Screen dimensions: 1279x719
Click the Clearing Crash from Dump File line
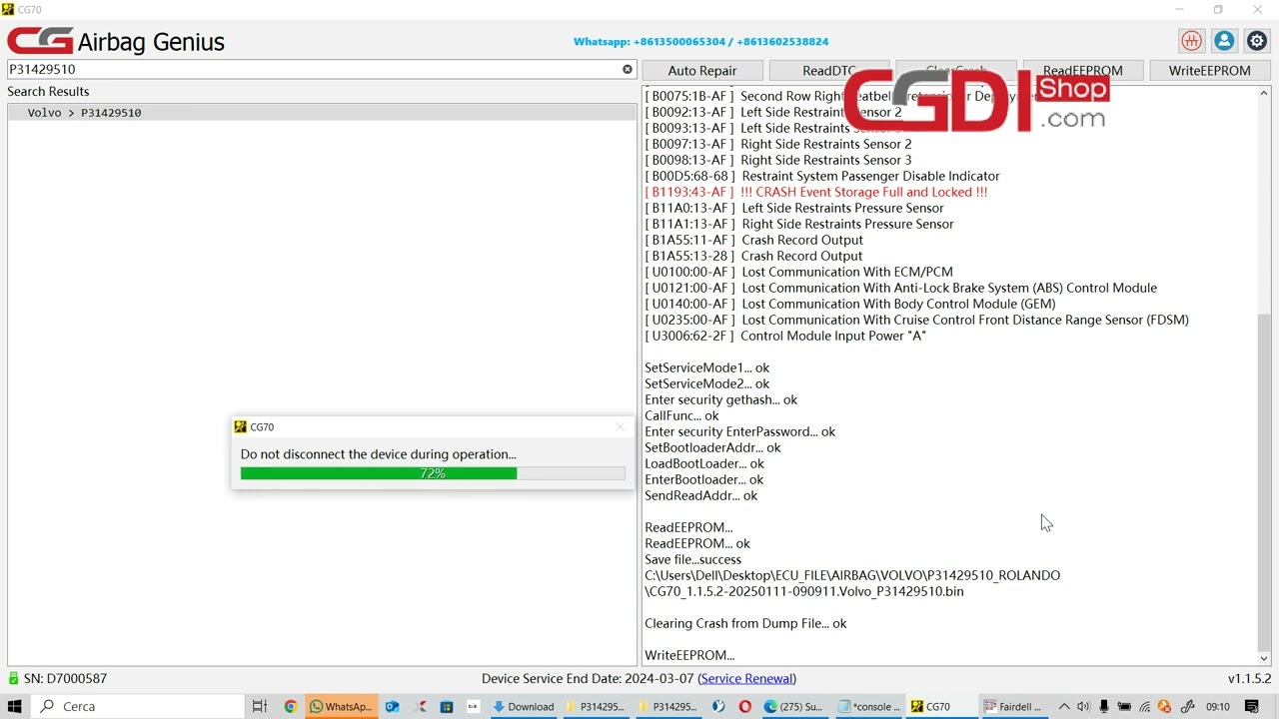click(745, 623)
